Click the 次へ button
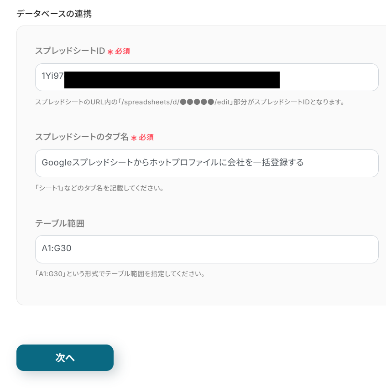The image size is (386, 391). click(65, 358)
